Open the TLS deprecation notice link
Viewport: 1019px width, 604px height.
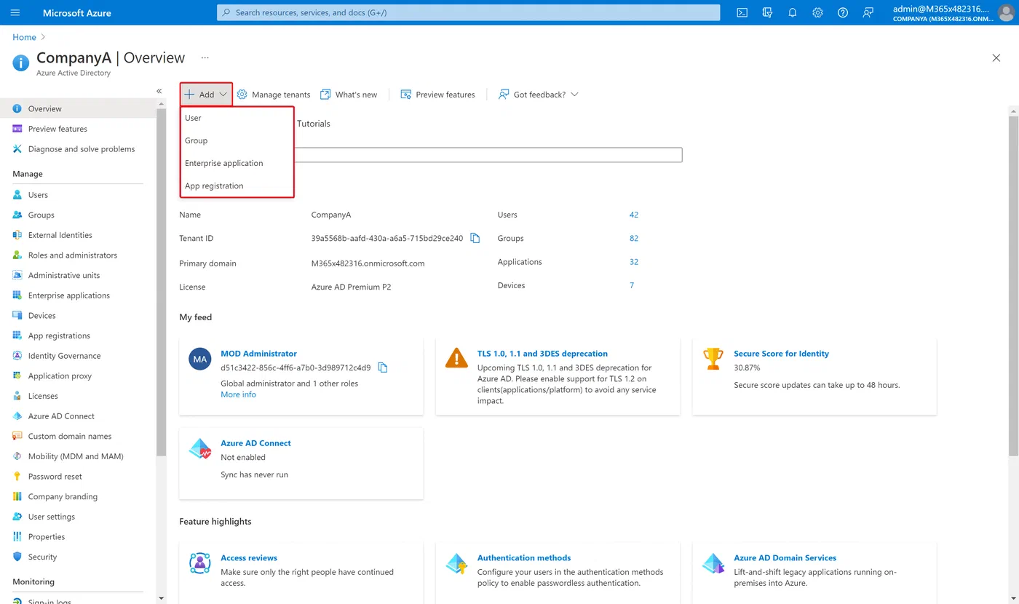pos(542,354)
